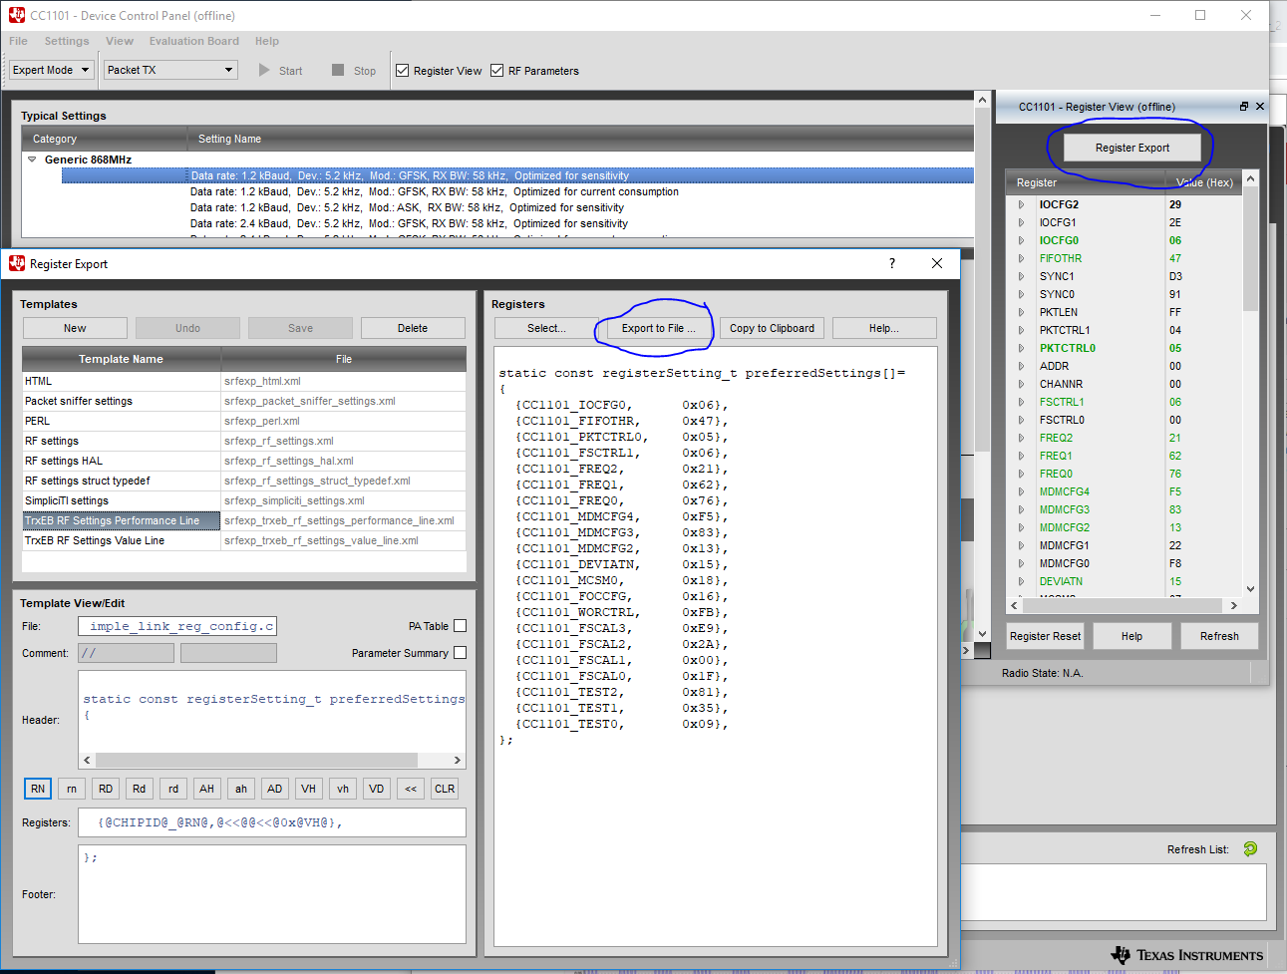Open the File menu
The height and width of the screenshot is (974, 1287).
point(18,41)
